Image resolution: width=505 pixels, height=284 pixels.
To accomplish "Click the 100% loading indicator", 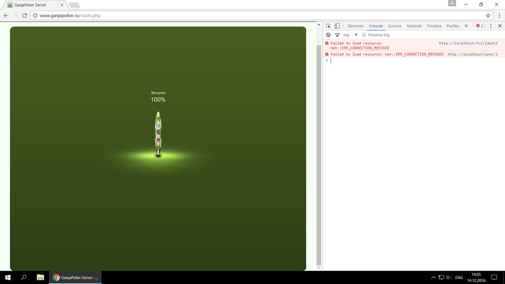I will 158,100.
